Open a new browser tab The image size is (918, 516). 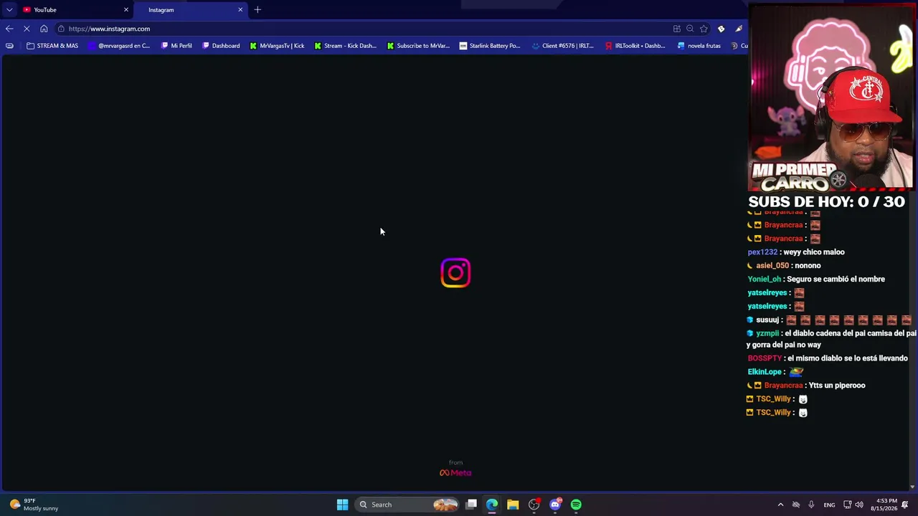point(257,10)
